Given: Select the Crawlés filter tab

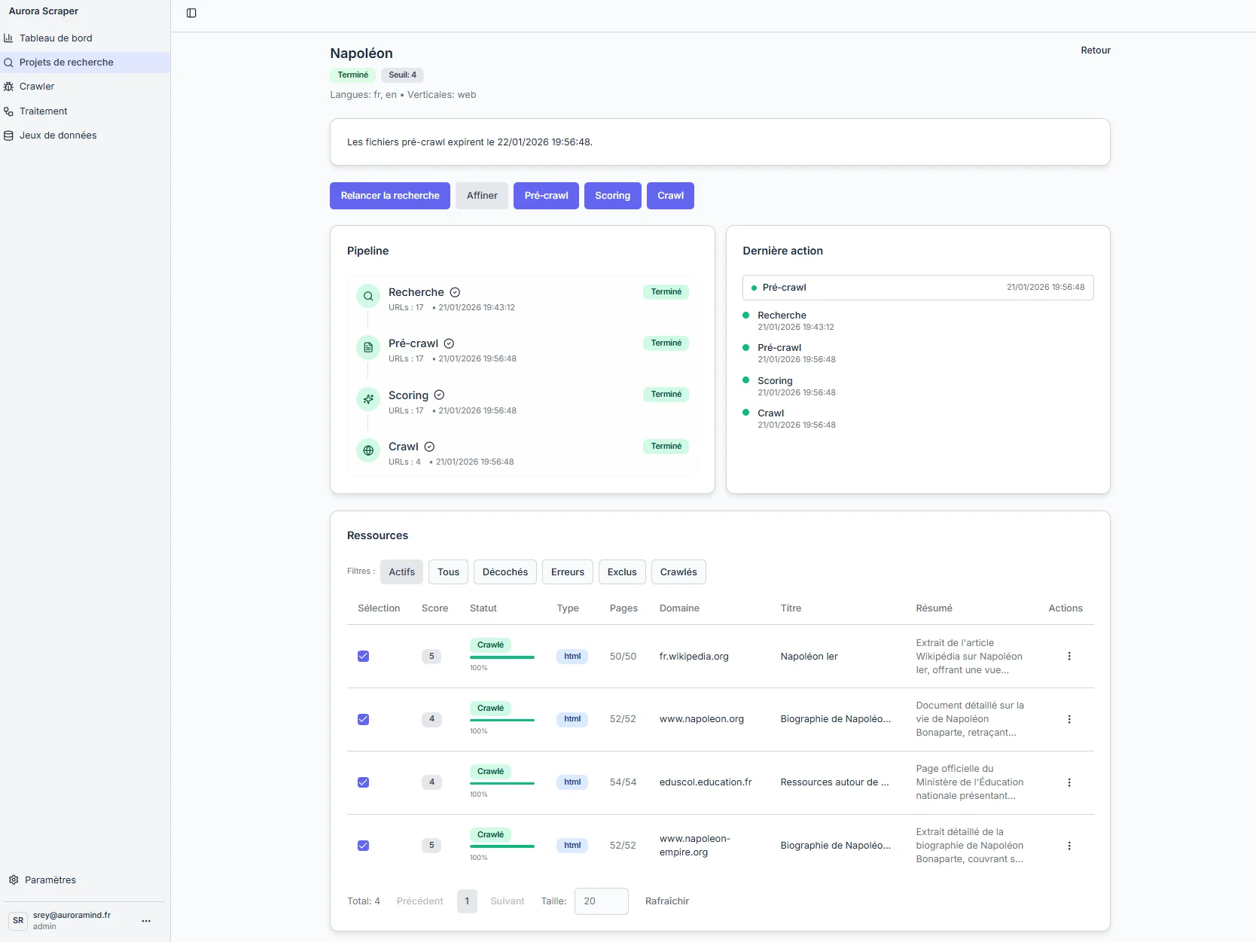Looking at the screenshot, I should [678, 572].
